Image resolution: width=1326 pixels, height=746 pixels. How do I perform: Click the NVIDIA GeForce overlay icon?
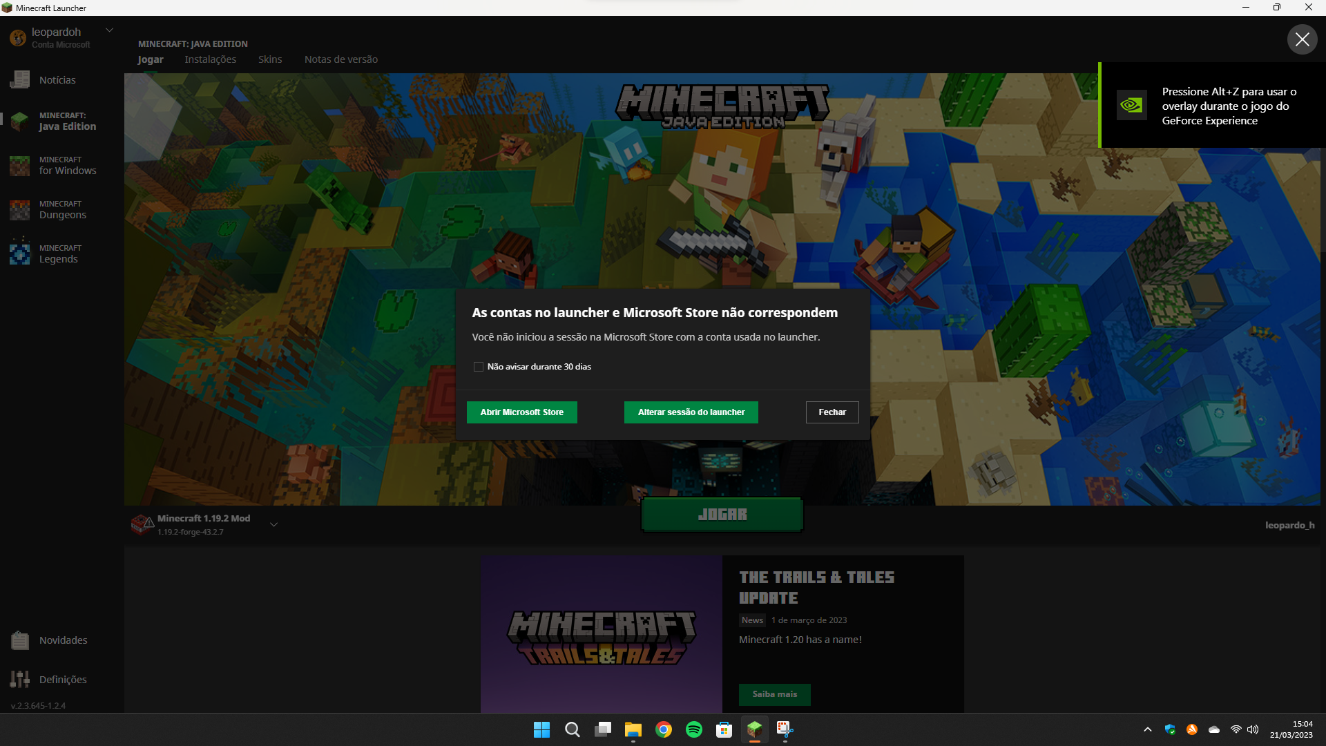point(1131,106)
